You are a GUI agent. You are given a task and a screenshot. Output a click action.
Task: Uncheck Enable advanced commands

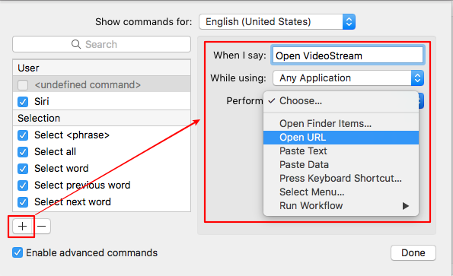tap(18, 252)
